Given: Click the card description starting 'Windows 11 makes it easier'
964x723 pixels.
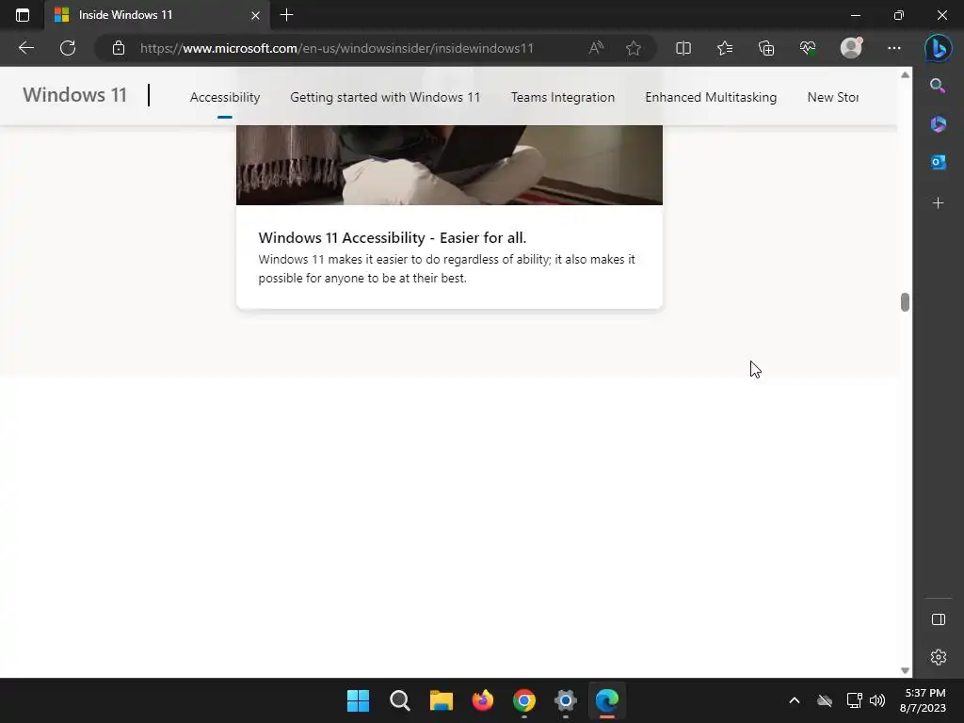Looking at the screenshot, I should coord(446,268).
